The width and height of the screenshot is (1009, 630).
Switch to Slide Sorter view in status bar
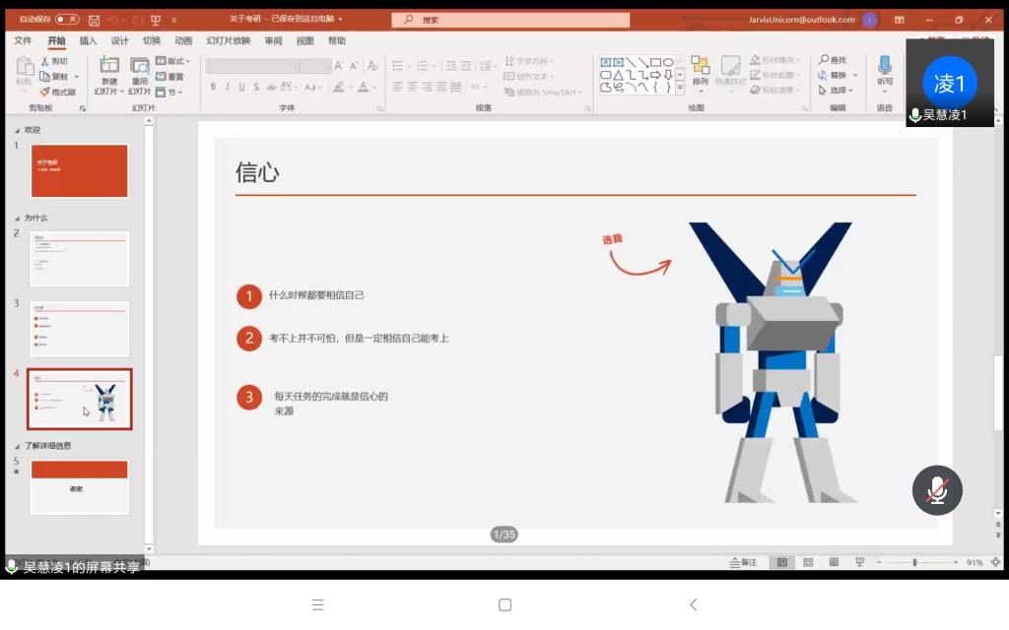808,562
